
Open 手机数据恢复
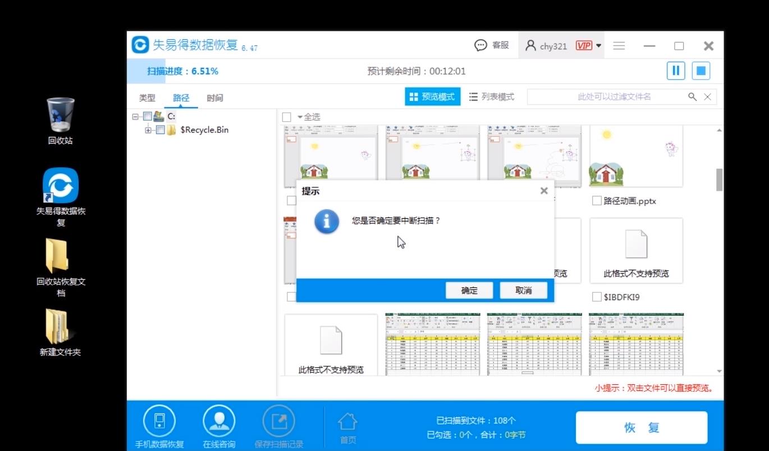(159, 427)
